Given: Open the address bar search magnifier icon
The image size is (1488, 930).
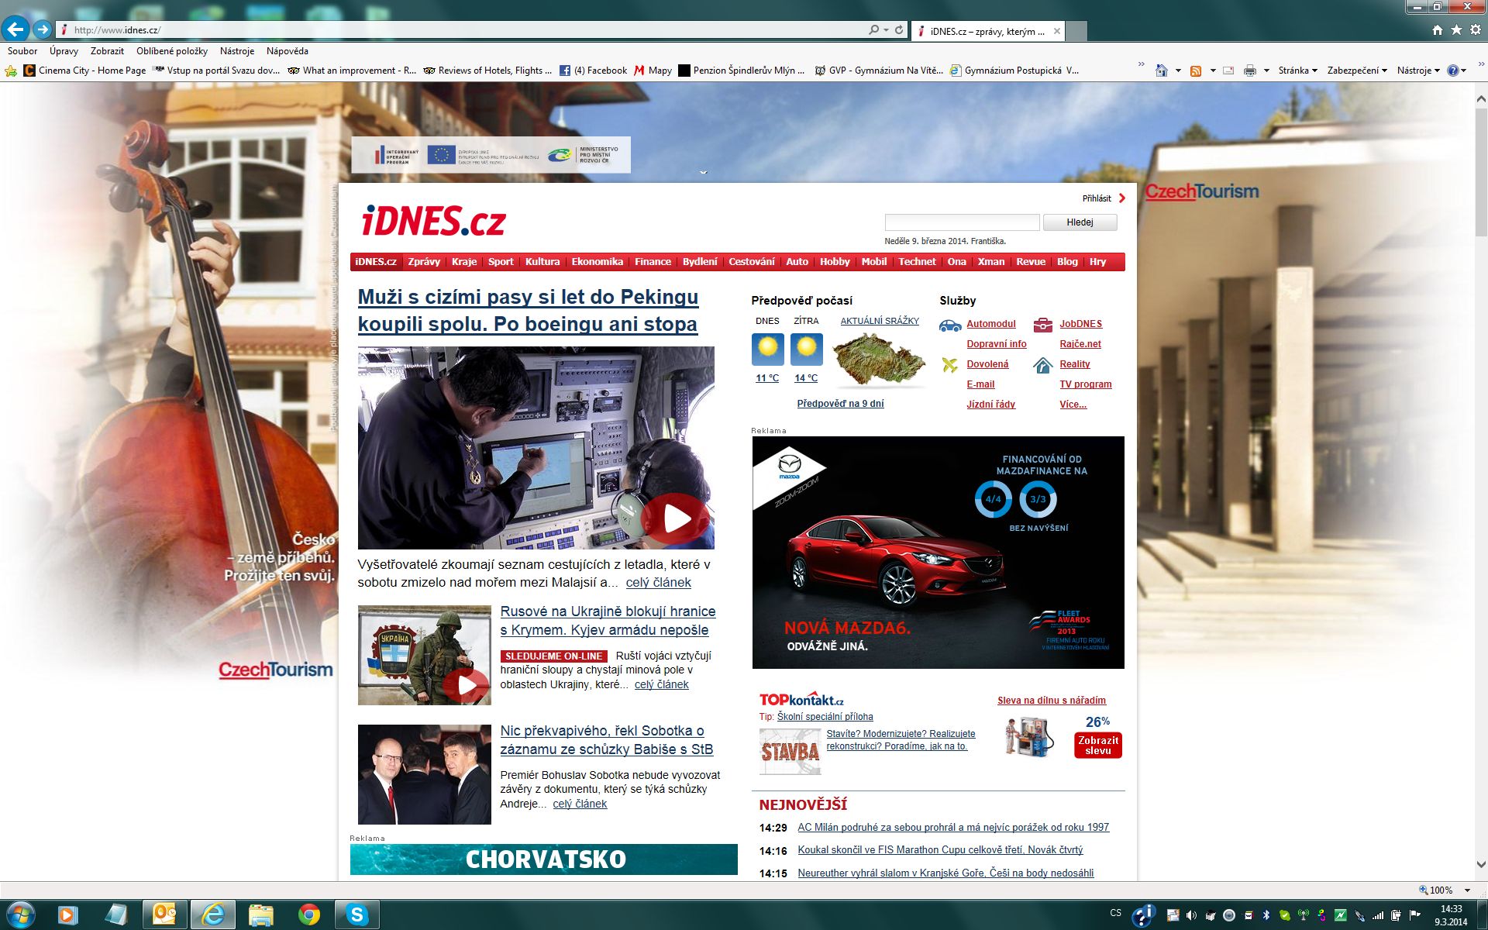Looking at the screenshot, I should click(x=874, y=29).
